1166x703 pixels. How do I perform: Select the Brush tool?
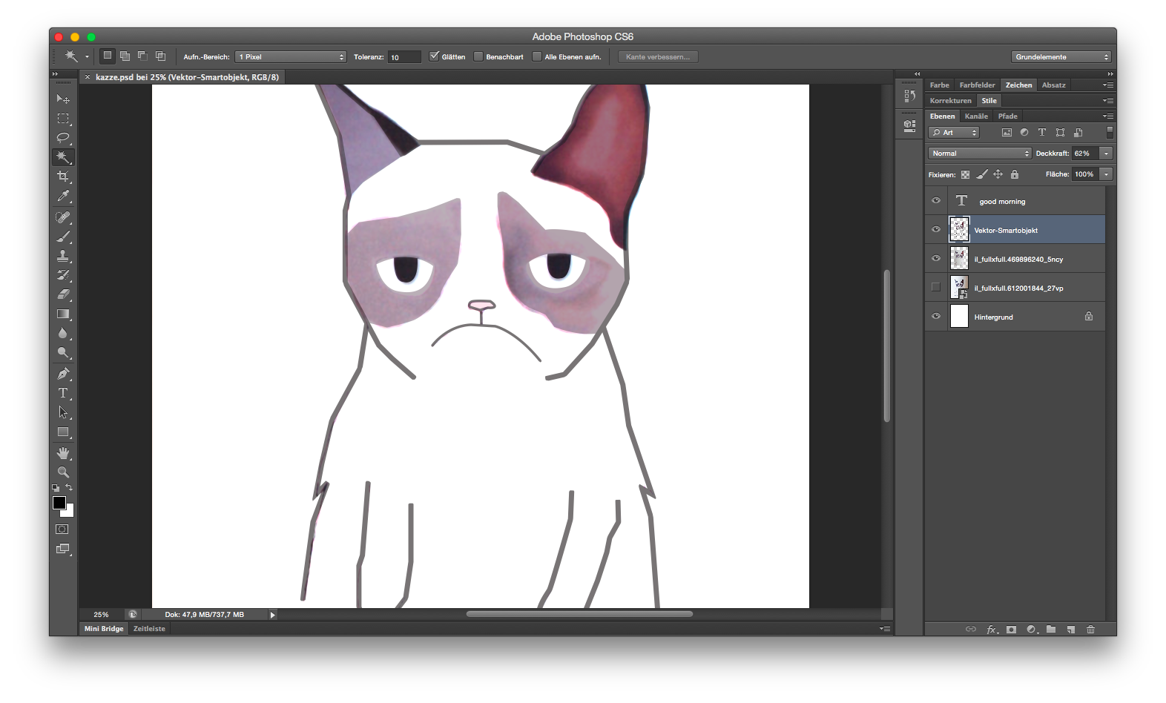63,237
